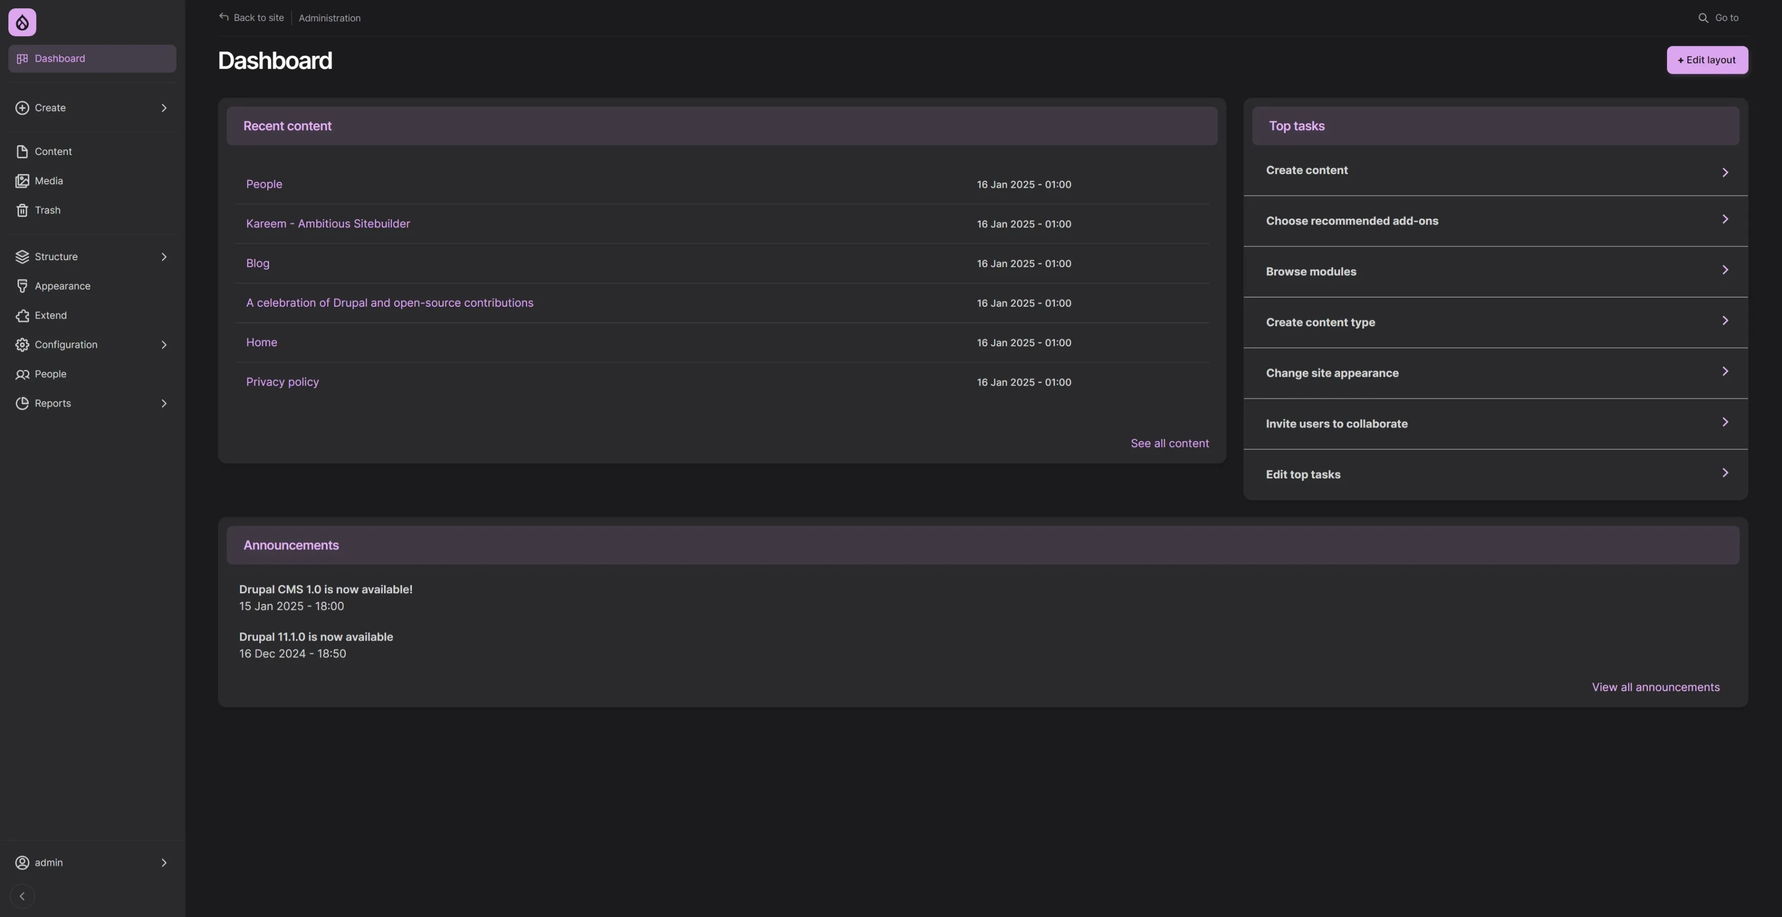Expand the Structure submenu chevron
The image size is (1782, 917).
click(164, 257)
